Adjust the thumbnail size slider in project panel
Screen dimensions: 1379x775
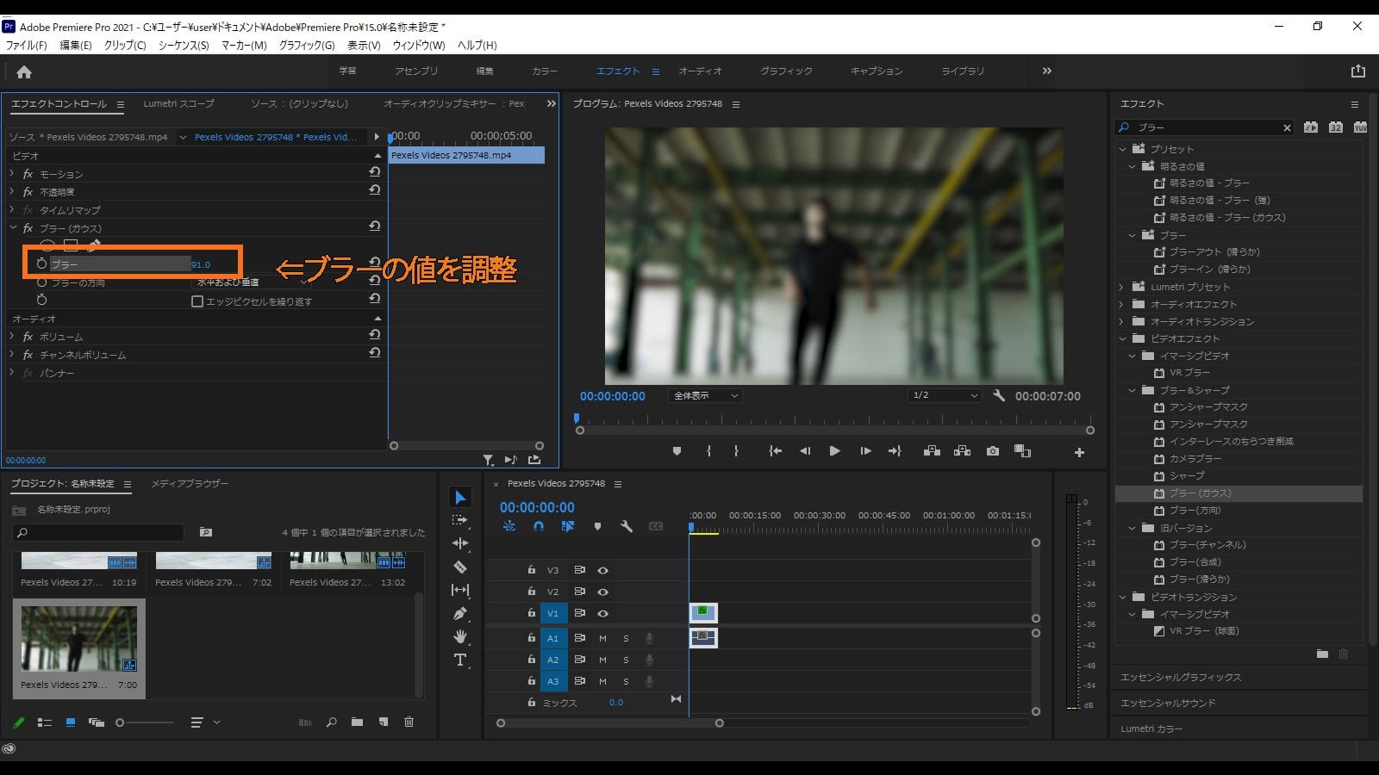(121, 722)
